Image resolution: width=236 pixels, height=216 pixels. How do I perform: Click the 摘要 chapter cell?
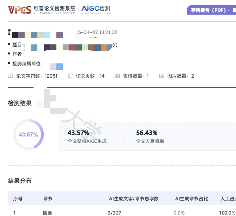(x=47, y=213)
